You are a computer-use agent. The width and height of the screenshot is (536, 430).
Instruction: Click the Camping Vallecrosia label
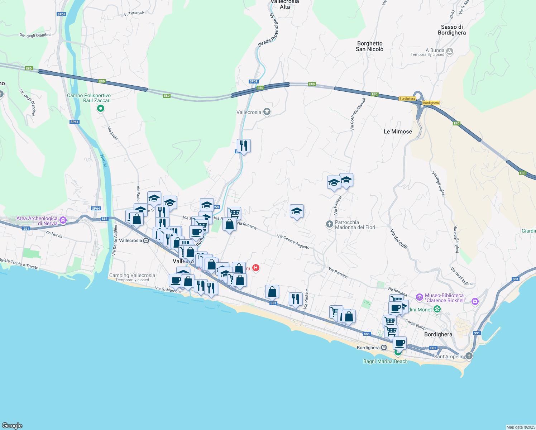click(x=132, y=275)
